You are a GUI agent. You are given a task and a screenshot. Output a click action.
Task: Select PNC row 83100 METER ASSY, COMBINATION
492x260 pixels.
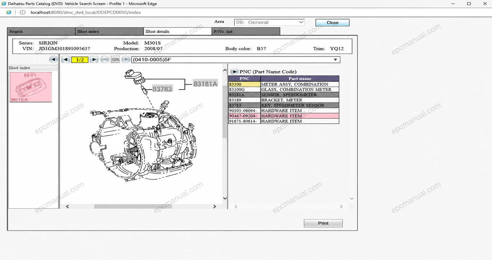[284, 84]
